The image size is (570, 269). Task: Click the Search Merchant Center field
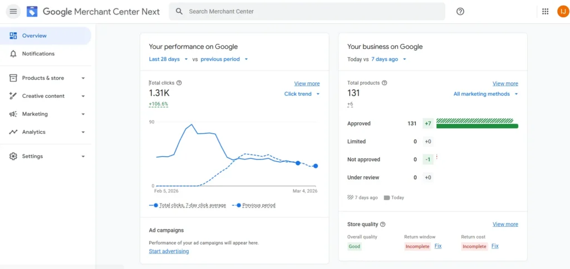(x=307, y=11)
